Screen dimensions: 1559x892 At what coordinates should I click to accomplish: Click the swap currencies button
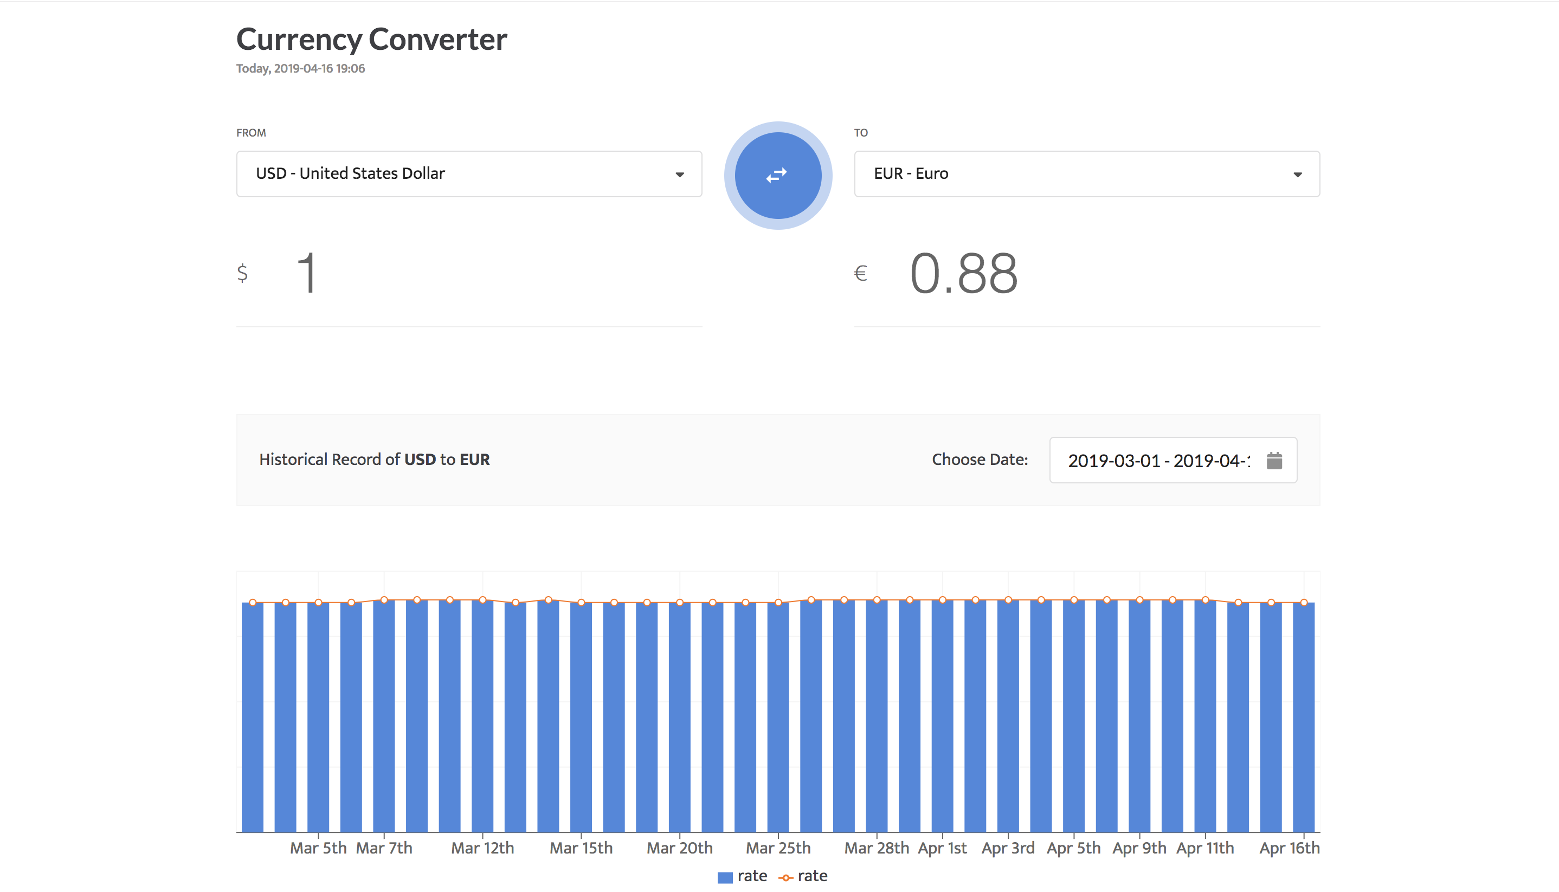778,176
